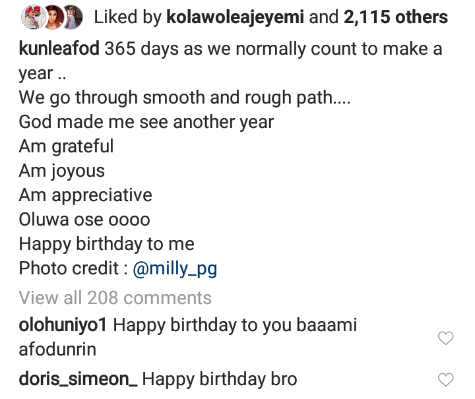Select the third liker avatar on the right
This screenshot has height=399, width=475.
[x=72, y=16]
